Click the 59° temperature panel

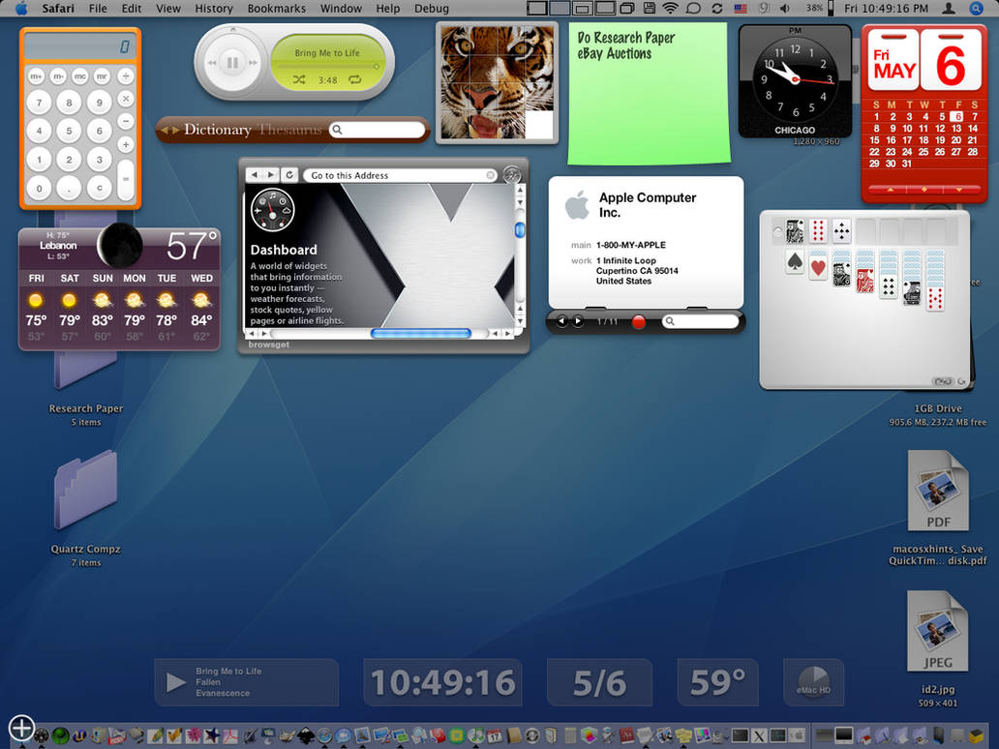[x=717, y=682]
